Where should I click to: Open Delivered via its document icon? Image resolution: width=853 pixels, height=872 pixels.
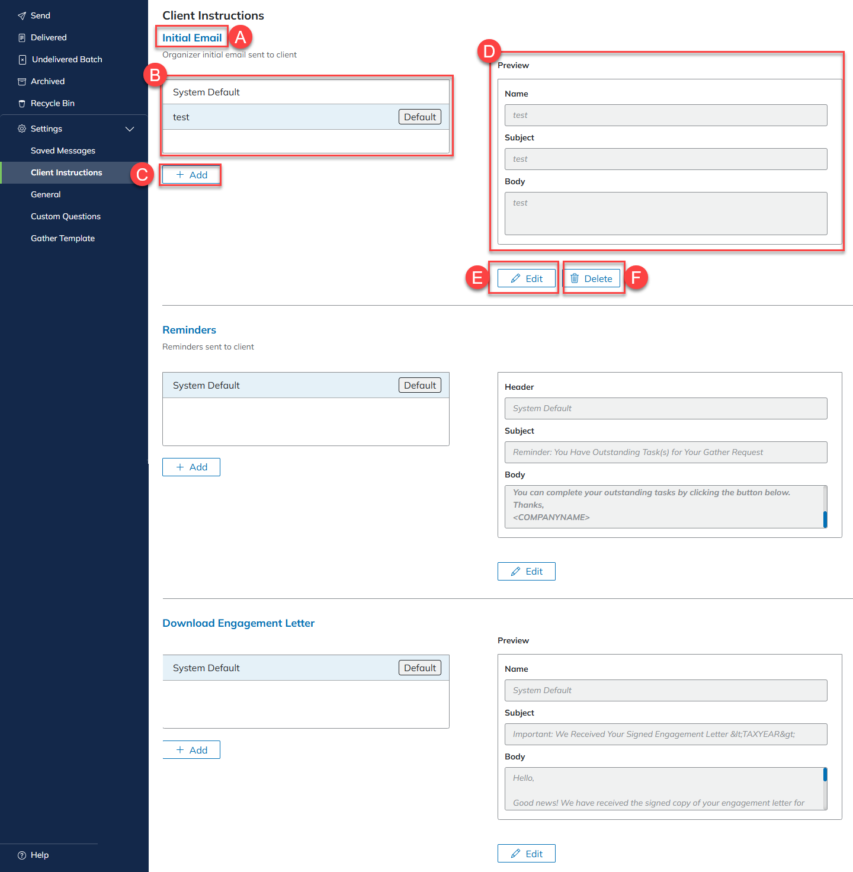[22, 38]
